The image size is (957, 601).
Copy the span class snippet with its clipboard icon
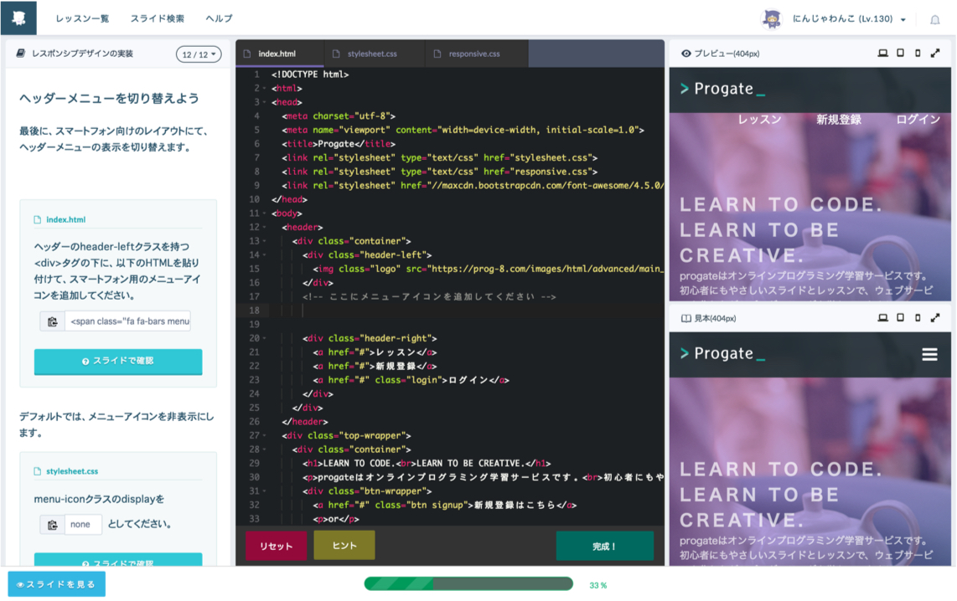tap(53, 321)
